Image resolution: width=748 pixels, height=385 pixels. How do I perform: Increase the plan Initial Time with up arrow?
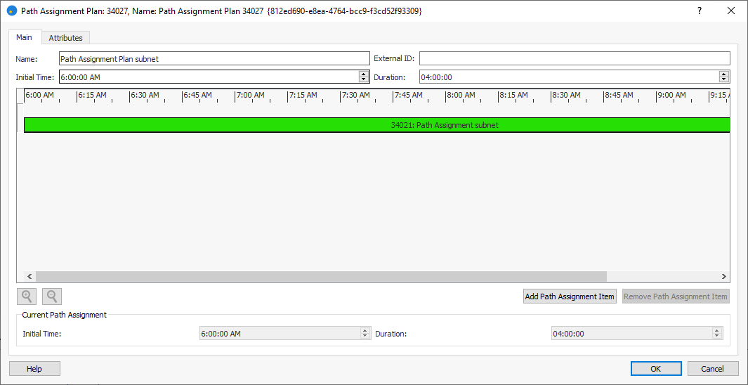tap(364, 74)
